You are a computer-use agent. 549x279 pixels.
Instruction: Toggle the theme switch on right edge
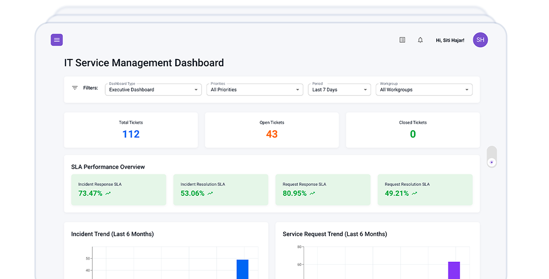point(492,157)
